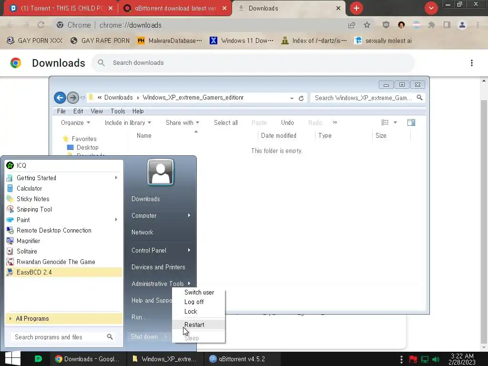Toggle the Explorer preview pane icon
This screenshot has width=488, height=366.
tap(411, 122)
